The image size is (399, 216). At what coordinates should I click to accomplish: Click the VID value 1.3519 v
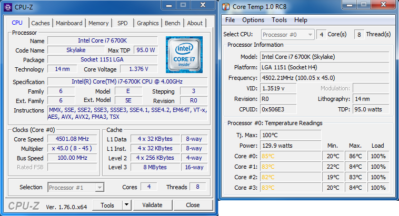click(278, 88)
